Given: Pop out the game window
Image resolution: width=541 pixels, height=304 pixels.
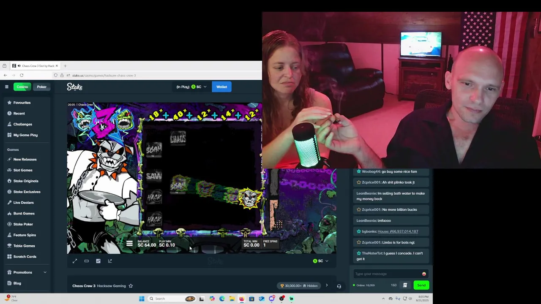Looking at the screenshot, I should coord(110,261).
